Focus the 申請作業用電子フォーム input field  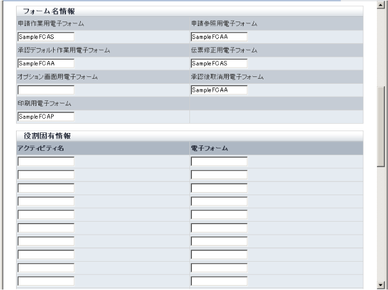click(46, 36)
